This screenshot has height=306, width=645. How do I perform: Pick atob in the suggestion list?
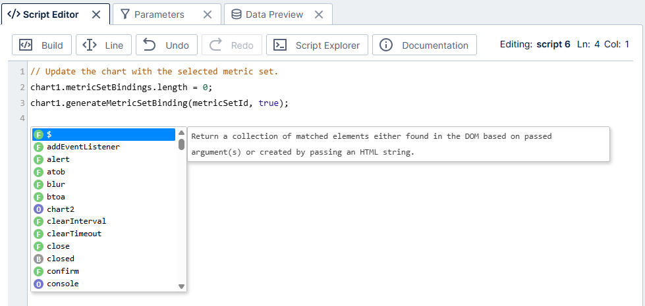coord(104,172)
